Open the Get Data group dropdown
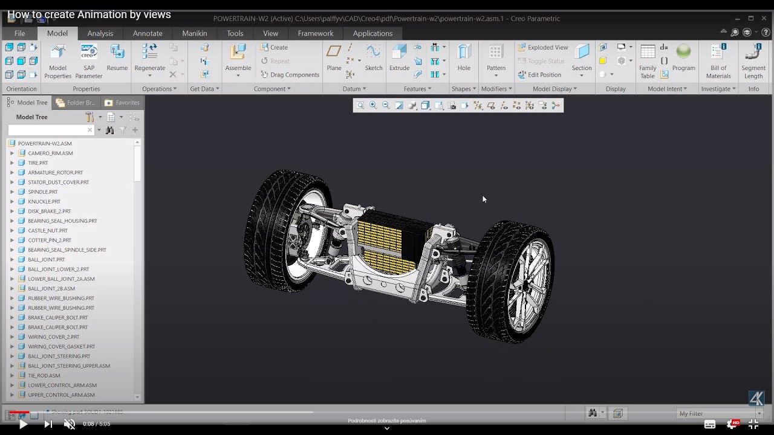Image resolution: width=774 pixels, height=435 pixels. pos(204,89)
